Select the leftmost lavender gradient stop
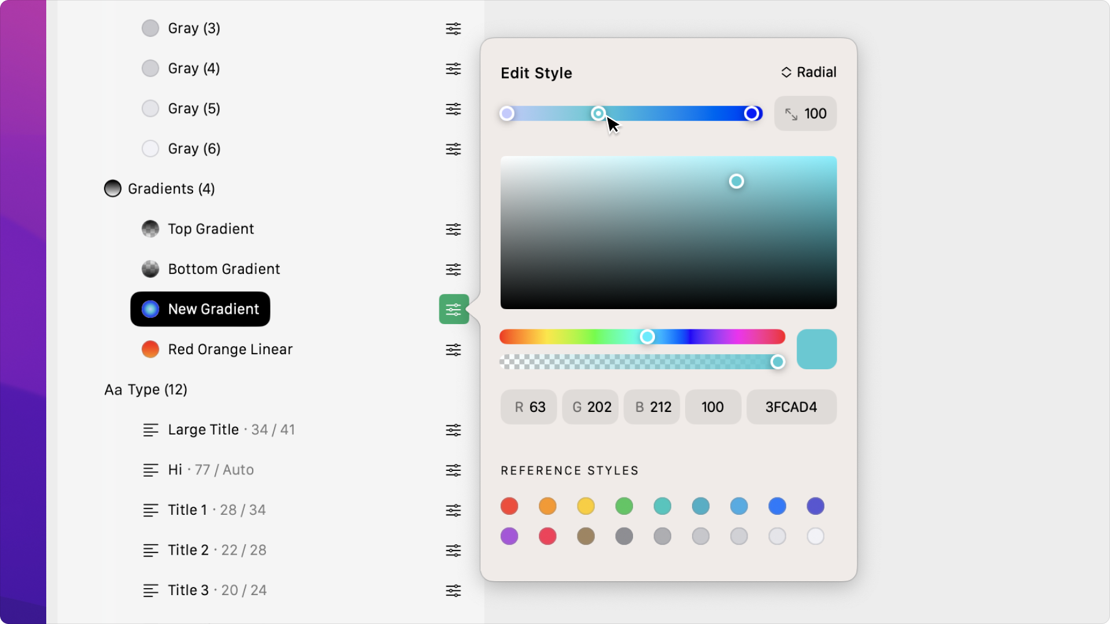1110x624 pixels. pyautogui.click(x=507, y=114)
